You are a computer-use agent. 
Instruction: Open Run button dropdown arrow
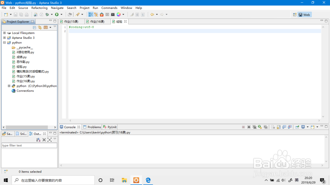(x=61, y=14)
